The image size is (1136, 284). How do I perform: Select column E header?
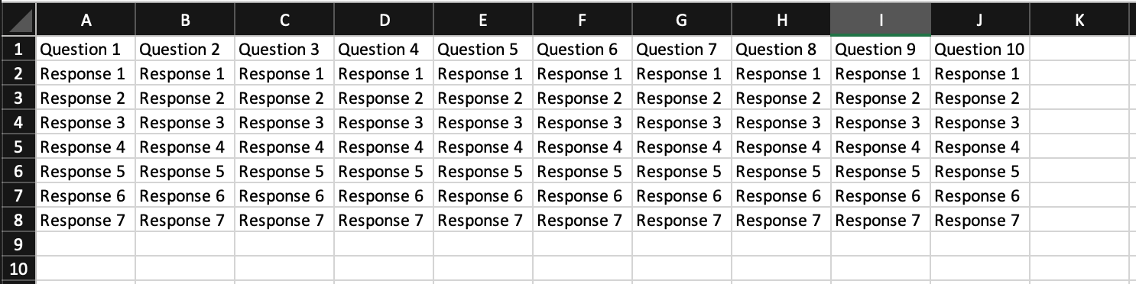click(483, 21)
